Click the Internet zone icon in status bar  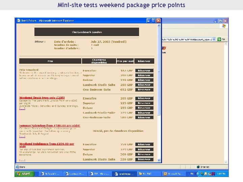(198, 167)
